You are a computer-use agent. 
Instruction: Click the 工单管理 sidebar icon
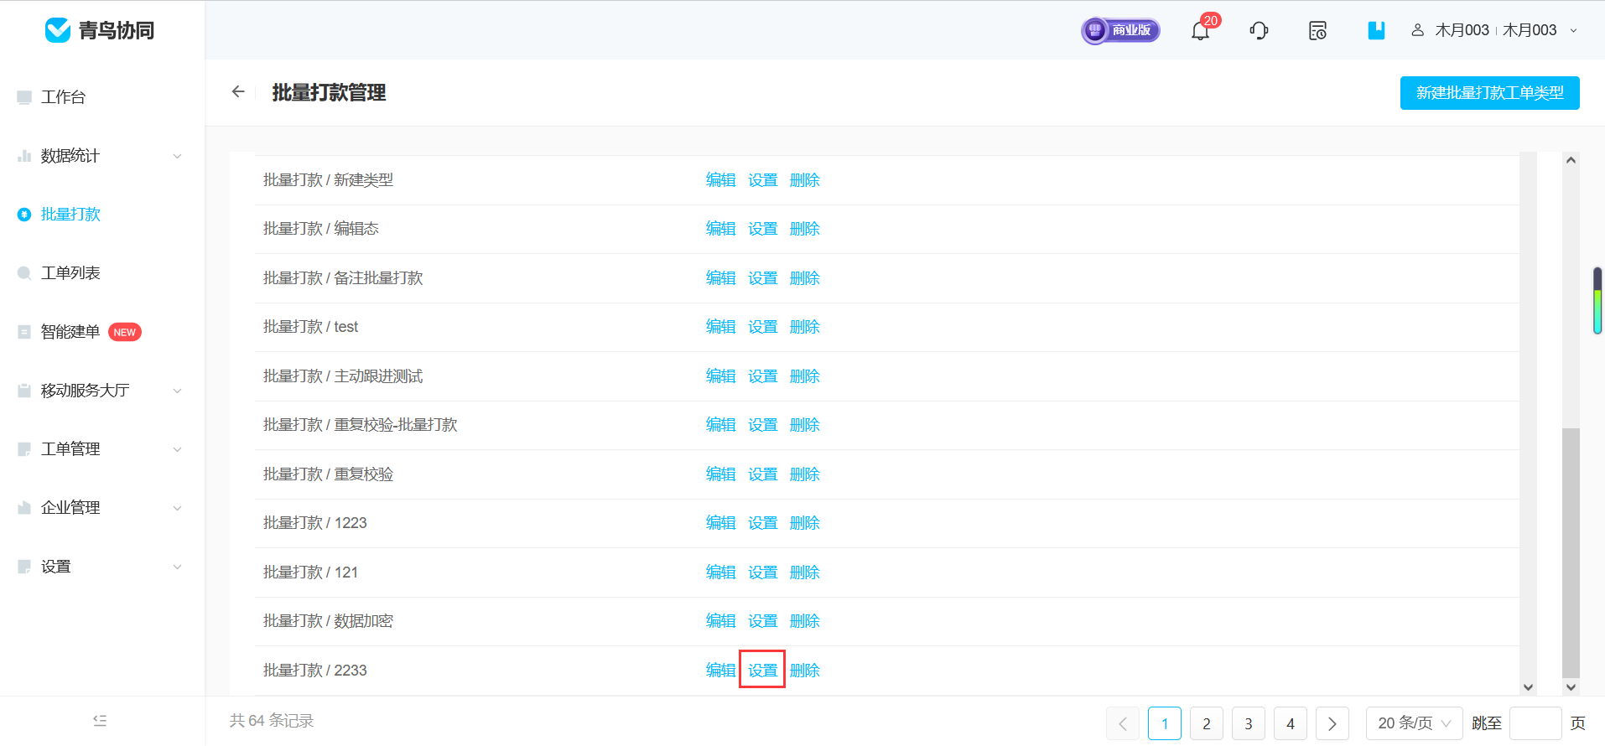pyautogui.click(x=24, y=449)
